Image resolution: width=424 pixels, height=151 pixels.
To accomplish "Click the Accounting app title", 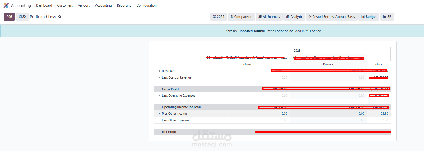I will pos(21,5).
